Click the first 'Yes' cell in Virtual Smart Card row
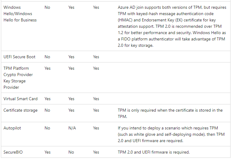Viewport: 233px width, 159px height. coord(47,99)
